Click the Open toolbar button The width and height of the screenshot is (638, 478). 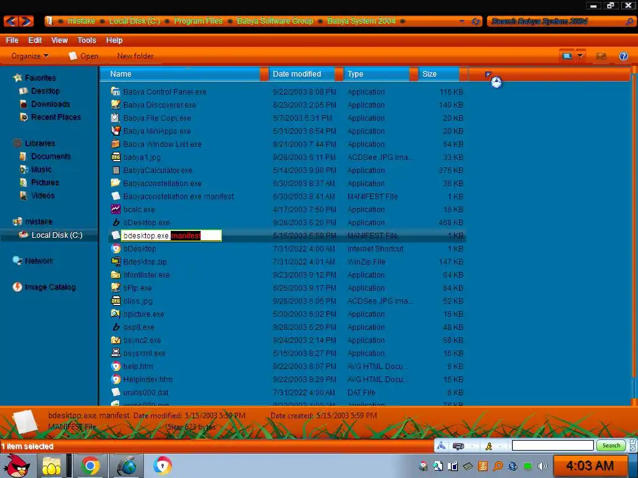[x=84, y=56]
